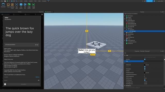Viewport: 165px width, 92px height.
Task: Expand the TextChatService tree node
Action: pos(125,40)
